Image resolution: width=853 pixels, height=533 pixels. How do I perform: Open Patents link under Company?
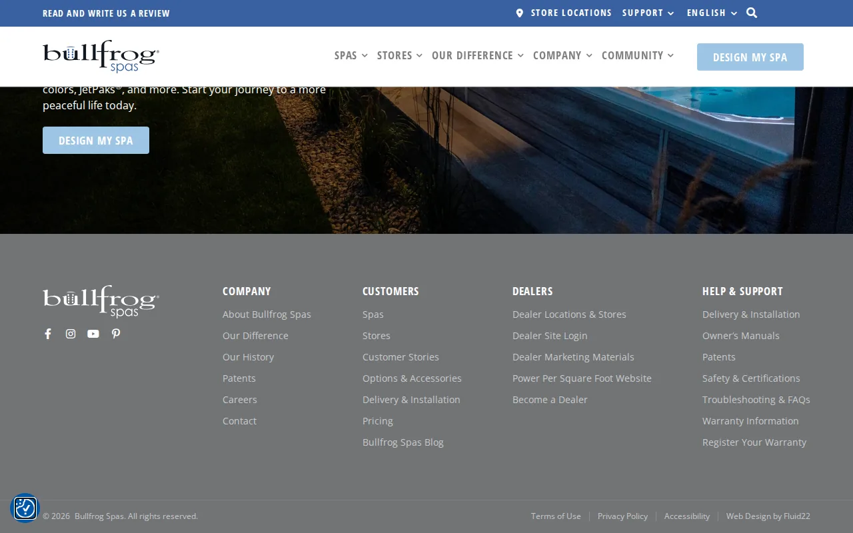[239, 378]
